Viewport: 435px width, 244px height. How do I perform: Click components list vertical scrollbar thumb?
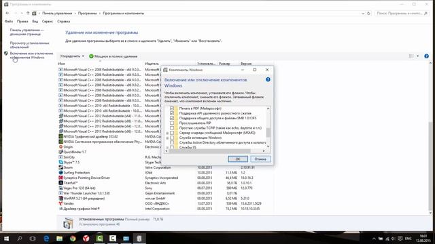(268, 132)
